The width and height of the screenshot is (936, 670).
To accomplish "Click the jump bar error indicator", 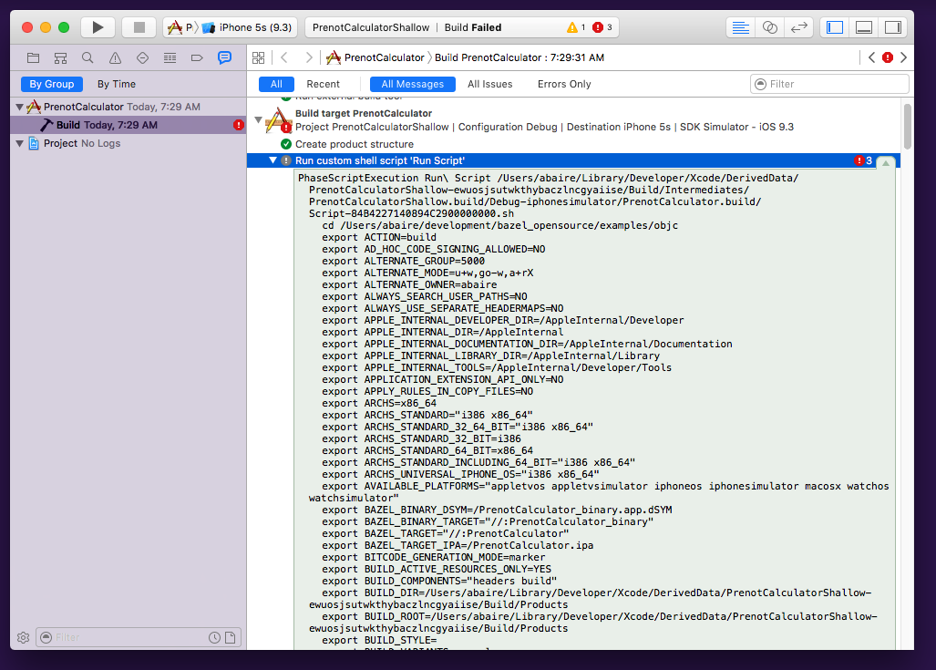I will (x=888, y=58).
